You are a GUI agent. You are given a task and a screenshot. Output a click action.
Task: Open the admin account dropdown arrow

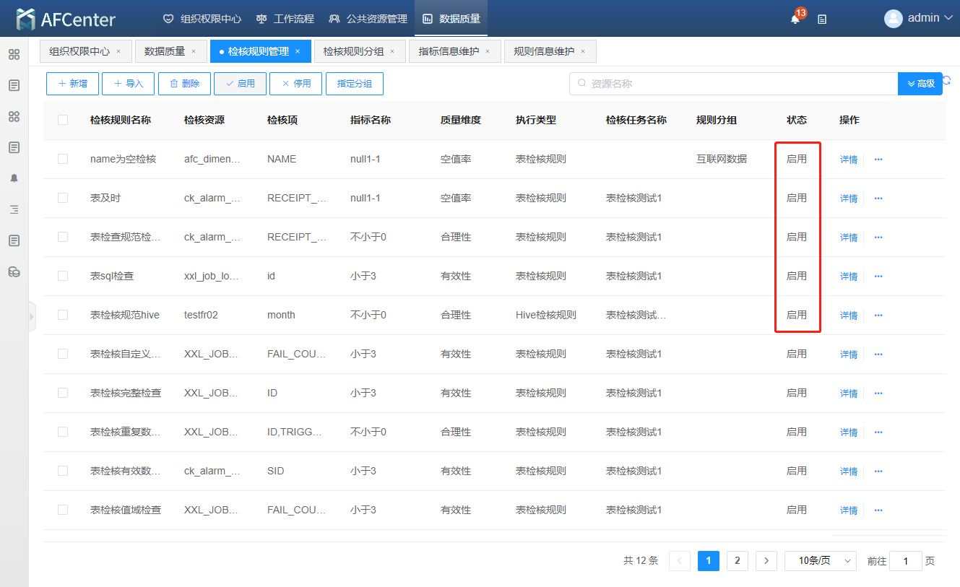click(x=948, y=18)
